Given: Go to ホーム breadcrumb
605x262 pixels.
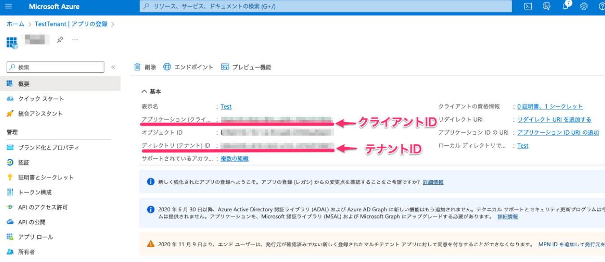Looking at the screenshot, I should (16, 24).
